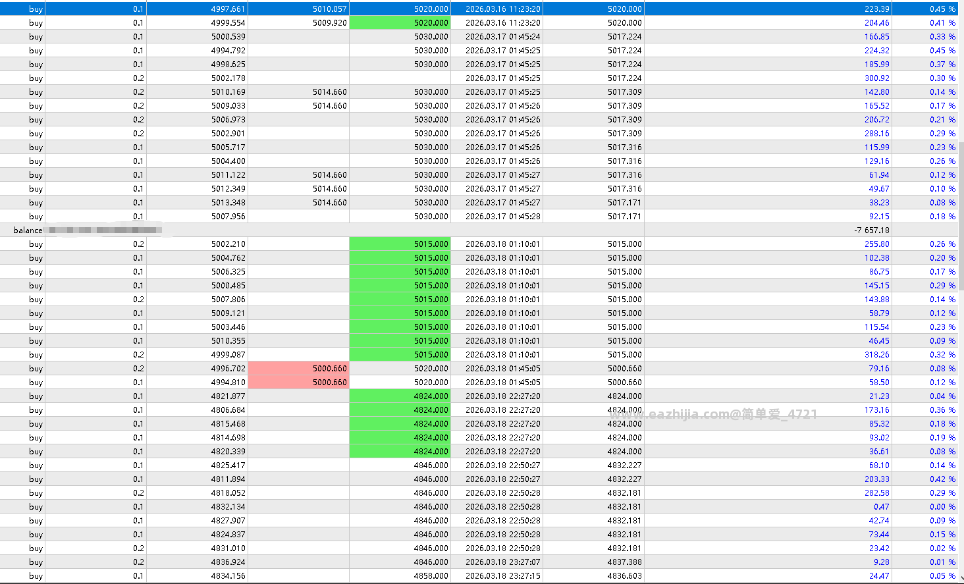Select the open price 5003.446
Image resolution: width=964 pixels, height=584 pixels.
[x=228, y=327]
